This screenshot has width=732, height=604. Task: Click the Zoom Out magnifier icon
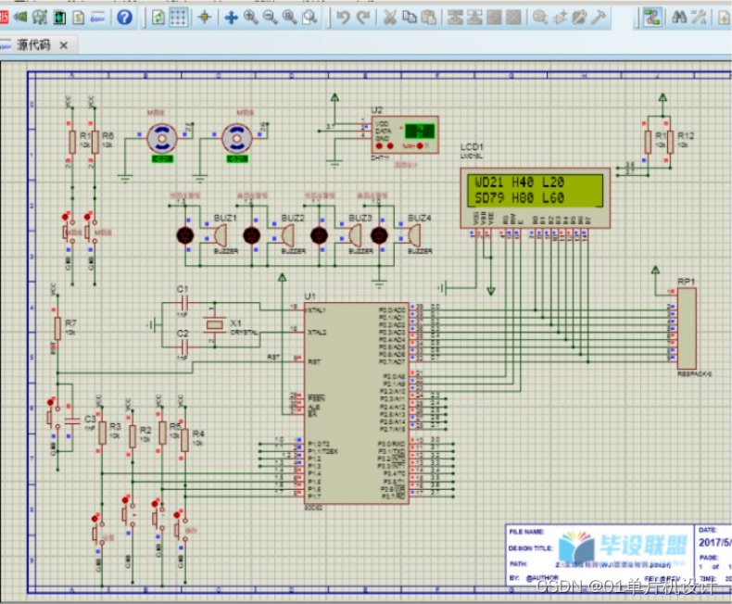click(x=270, y=18)
